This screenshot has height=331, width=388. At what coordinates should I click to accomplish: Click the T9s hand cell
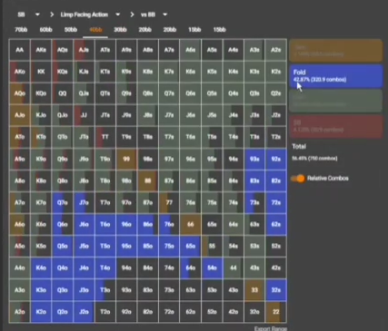click(126, 137)
